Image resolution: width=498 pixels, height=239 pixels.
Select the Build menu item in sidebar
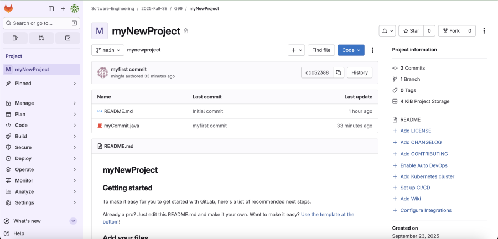21,136
